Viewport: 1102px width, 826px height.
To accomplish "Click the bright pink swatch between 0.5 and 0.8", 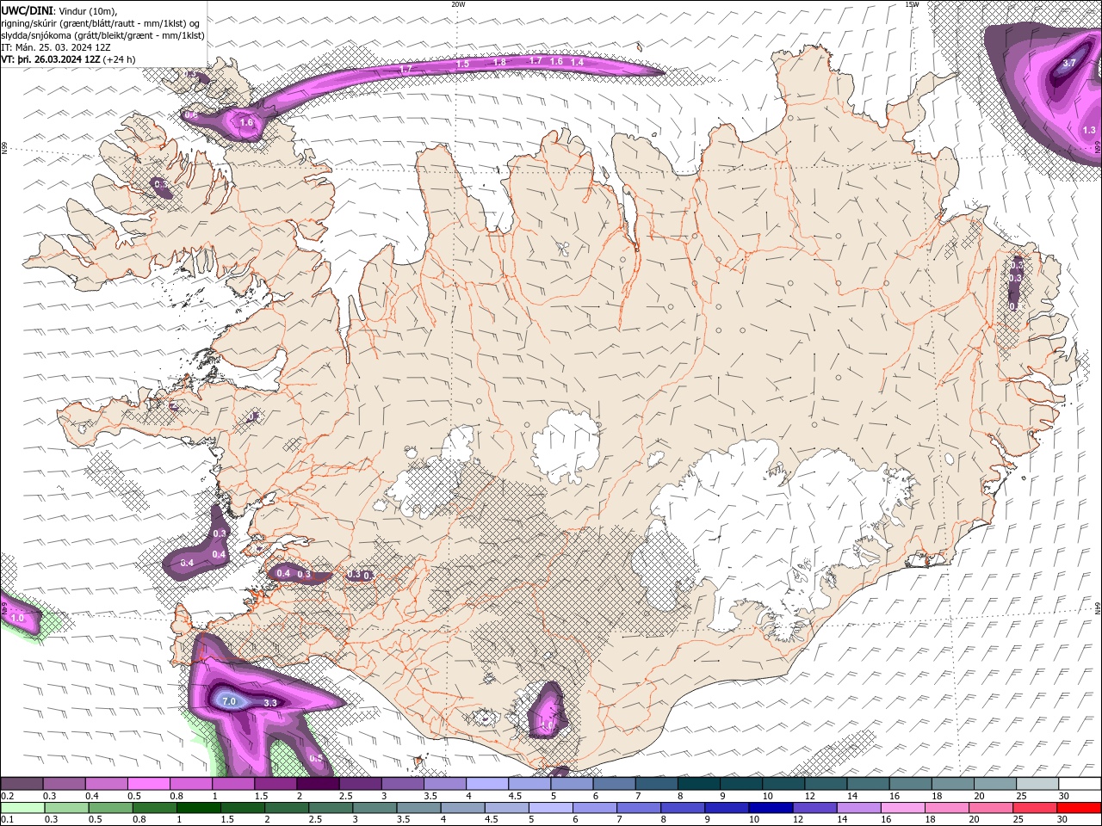I will 148,784.
